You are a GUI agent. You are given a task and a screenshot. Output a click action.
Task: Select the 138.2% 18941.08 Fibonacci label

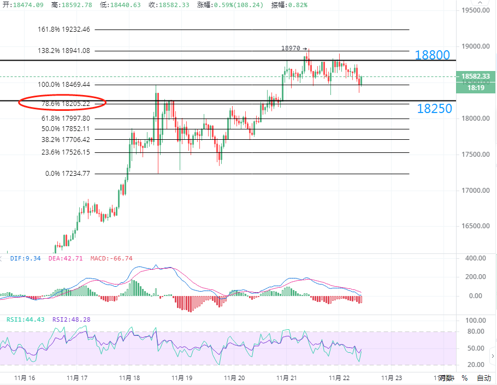tap(64, 50)
